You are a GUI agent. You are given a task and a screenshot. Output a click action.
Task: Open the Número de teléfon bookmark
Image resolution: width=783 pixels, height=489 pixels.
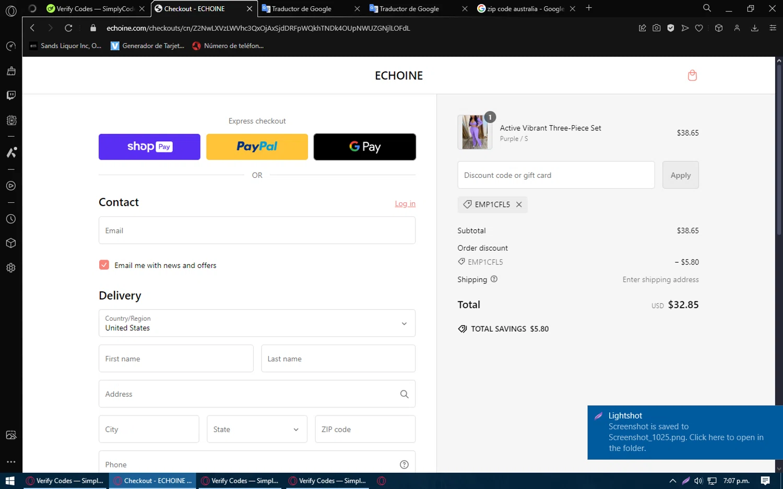pyautogui.click(x=228, y=46)
